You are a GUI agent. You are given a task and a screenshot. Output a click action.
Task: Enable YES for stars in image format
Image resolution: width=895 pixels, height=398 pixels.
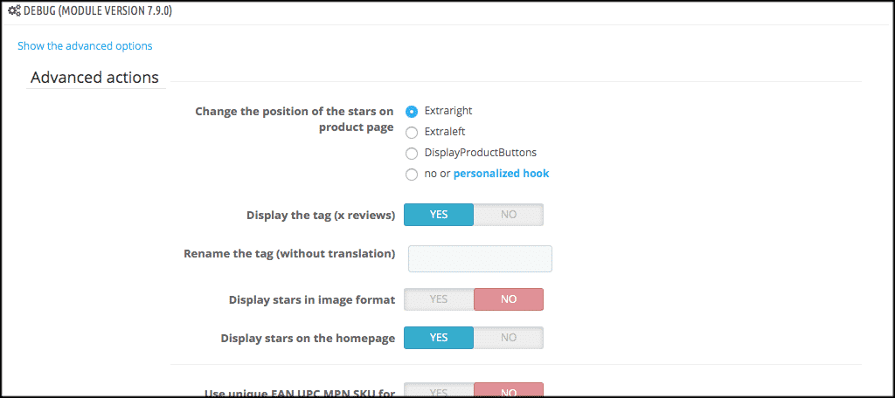[x=439, y=299]
